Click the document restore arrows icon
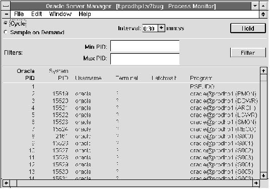This screenshot has height=190, width=270. 263,14
